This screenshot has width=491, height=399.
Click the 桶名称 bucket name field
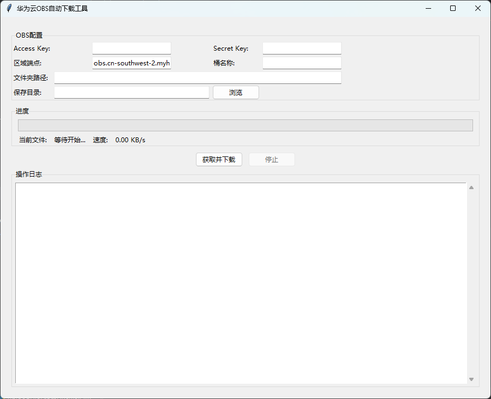[x=302, y=63]
